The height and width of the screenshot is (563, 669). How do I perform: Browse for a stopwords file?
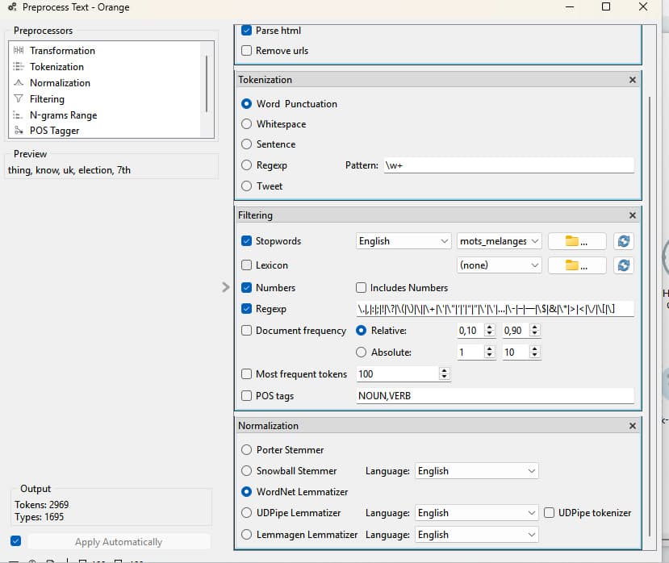[577, 241]
